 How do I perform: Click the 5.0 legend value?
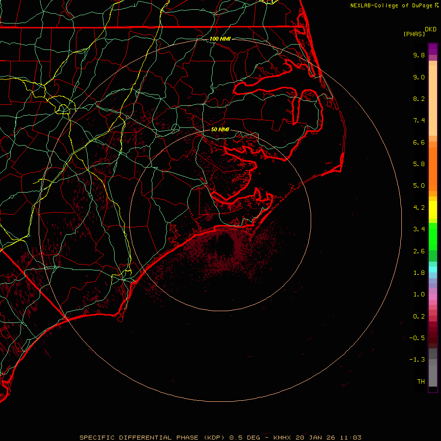click(x=419, y=186)
